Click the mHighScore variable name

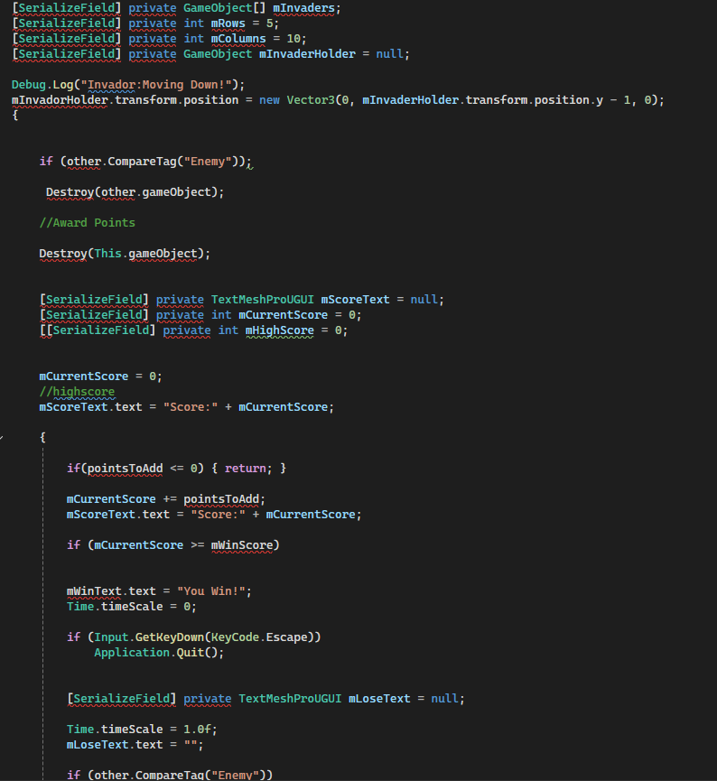click(280, 330)
